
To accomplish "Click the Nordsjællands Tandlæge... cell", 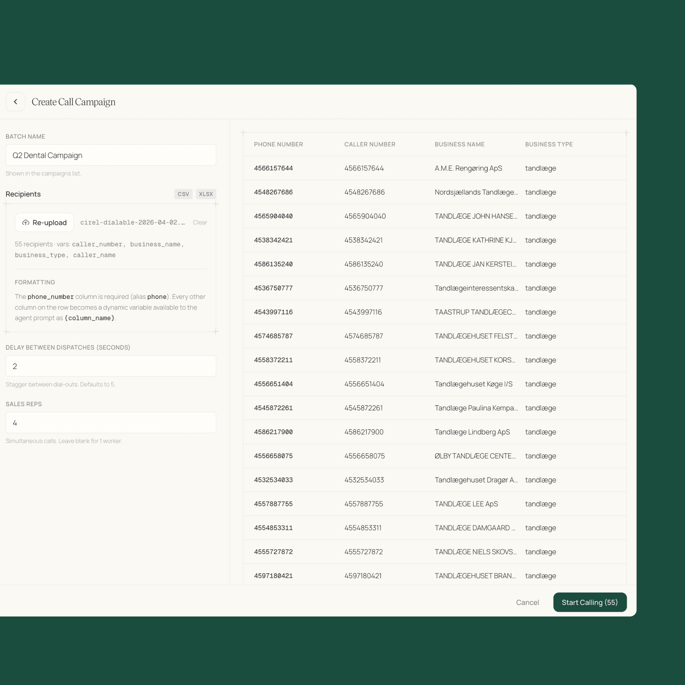I will [x=476, y=192].
